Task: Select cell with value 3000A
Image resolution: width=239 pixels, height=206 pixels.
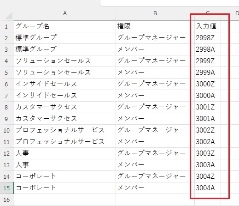Action: click(208, 96)
